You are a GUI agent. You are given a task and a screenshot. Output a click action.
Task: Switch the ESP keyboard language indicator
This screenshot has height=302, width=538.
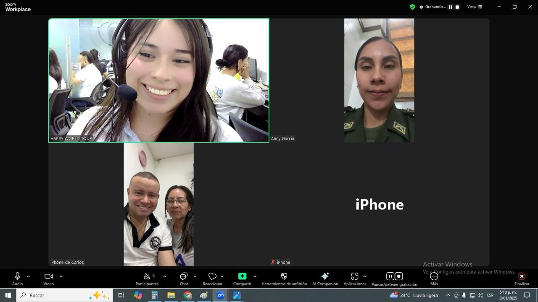point(490,295)
